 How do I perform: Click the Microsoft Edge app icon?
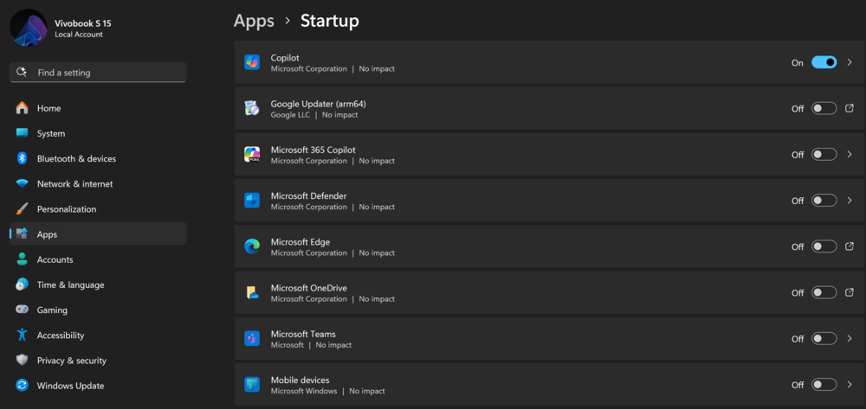point(252,246)
